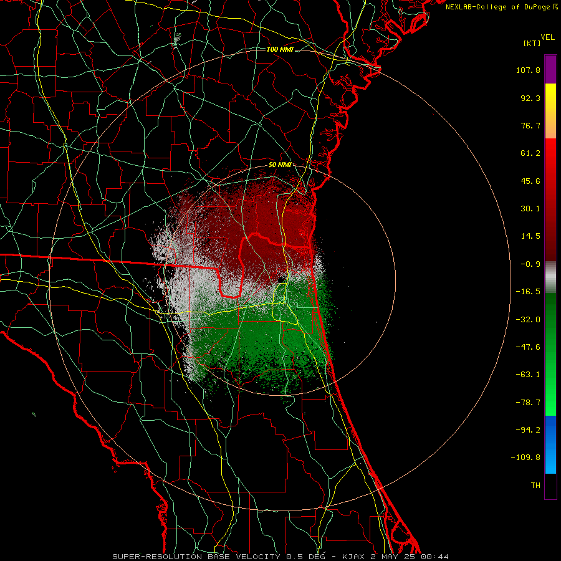Click the purple segment of the color bar
The image size is (561, 561).
pyautogui.click(x=550, y=69)
